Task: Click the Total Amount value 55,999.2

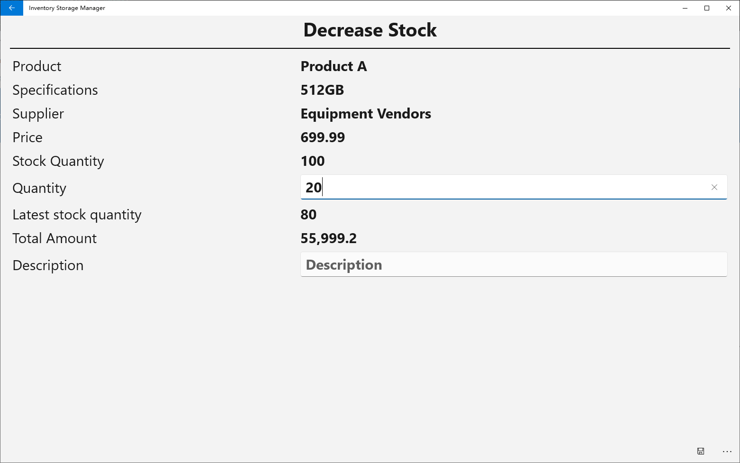Action: pyautogui.click(x=328, y=238)
